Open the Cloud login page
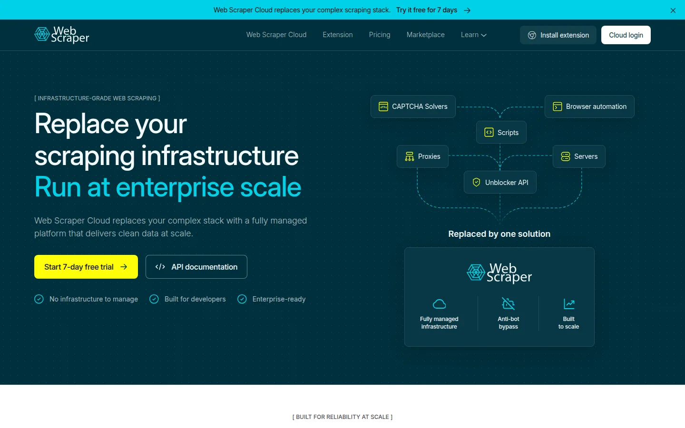Image resolution: width=685 pixels, height=428 pixels. (626, 35)
